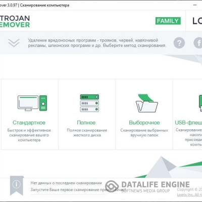
Task: Click the Trojan Remover logo
Action: 15,21
